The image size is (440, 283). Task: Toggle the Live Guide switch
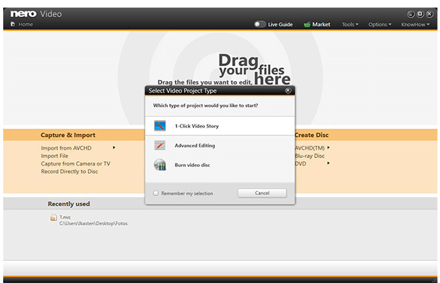pos(260,24)
